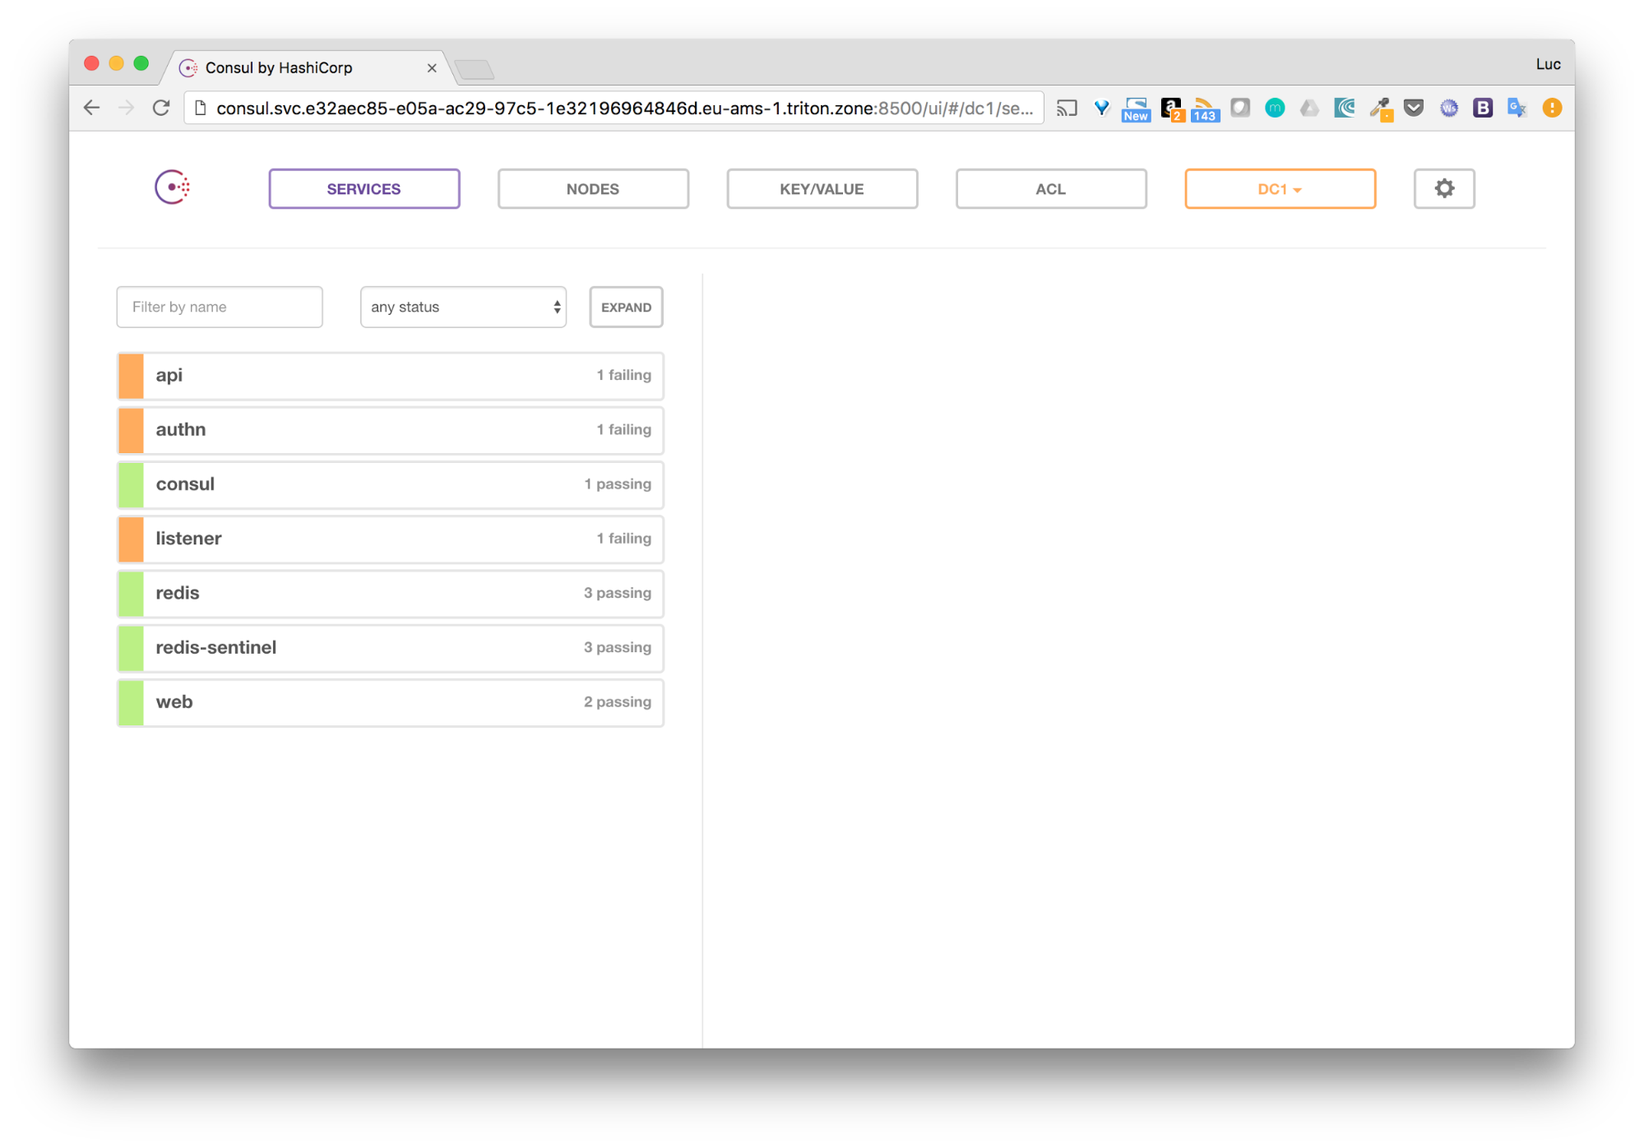
Task: Open the settings gear icon
Action: [1444, 188]
